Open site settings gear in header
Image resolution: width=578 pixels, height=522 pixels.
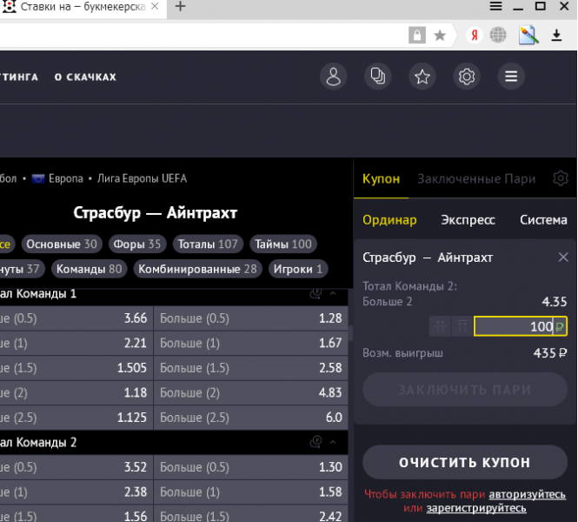tap(467, 77)
